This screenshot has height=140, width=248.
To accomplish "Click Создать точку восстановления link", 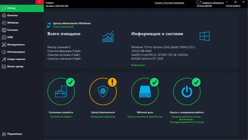I will [169, 3].
